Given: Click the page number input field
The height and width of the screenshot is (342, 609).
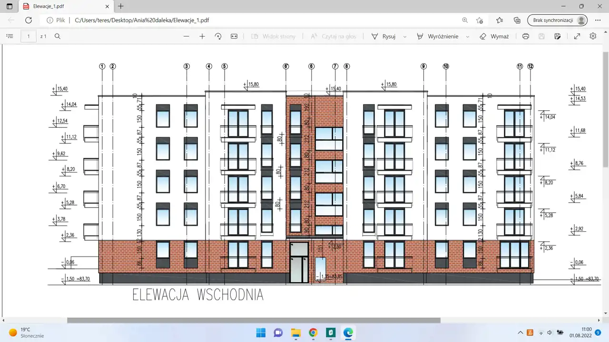Looking at the screenshot, I should point(29,36).
